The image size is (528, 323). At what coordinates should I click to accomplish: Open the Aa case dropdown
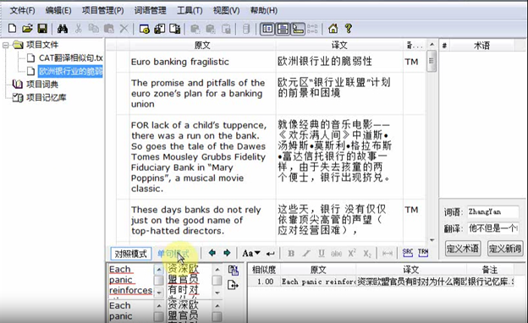click(251, 253)
